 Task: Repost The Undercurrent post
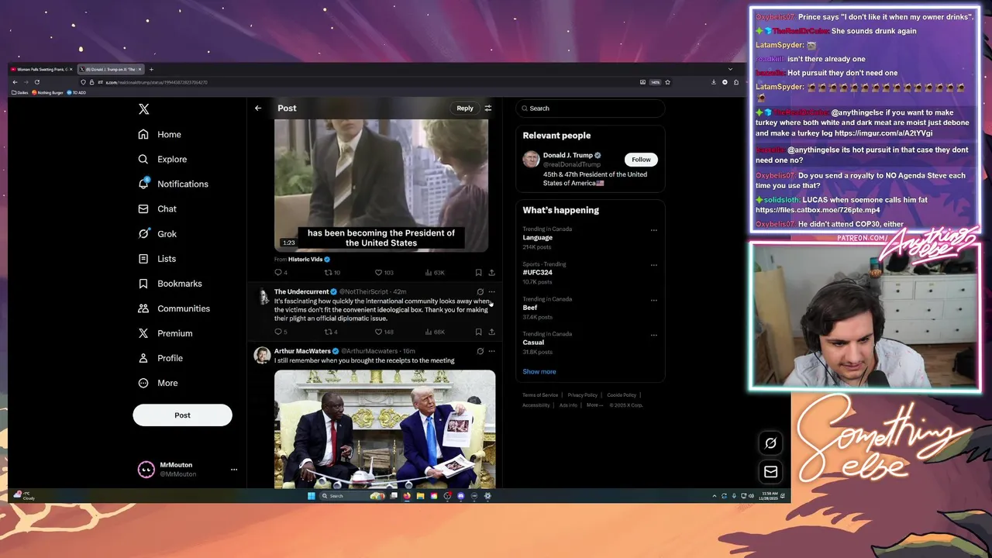tap(331, 332)
